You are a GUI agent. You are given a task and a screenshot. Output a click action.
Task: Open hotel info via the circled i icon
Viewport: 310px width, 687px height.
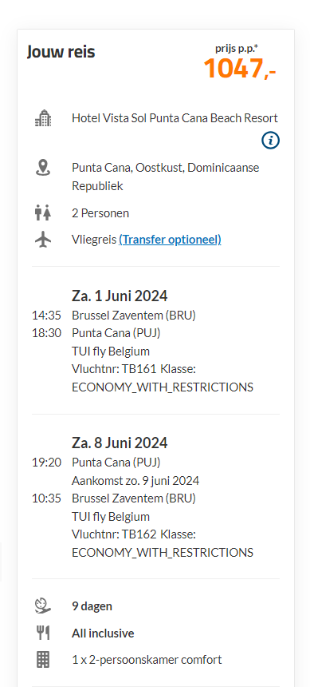pos(271,141)
